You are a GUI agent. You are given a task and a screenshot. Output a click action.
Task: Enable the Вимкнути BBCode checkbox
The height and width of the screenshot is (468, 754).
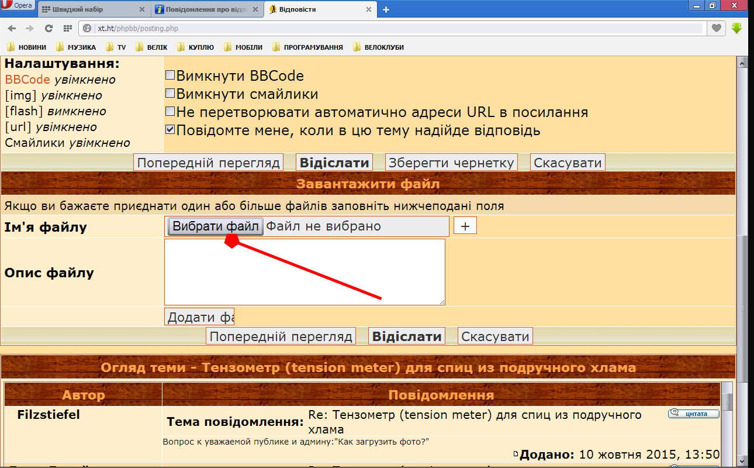[170, 75]
